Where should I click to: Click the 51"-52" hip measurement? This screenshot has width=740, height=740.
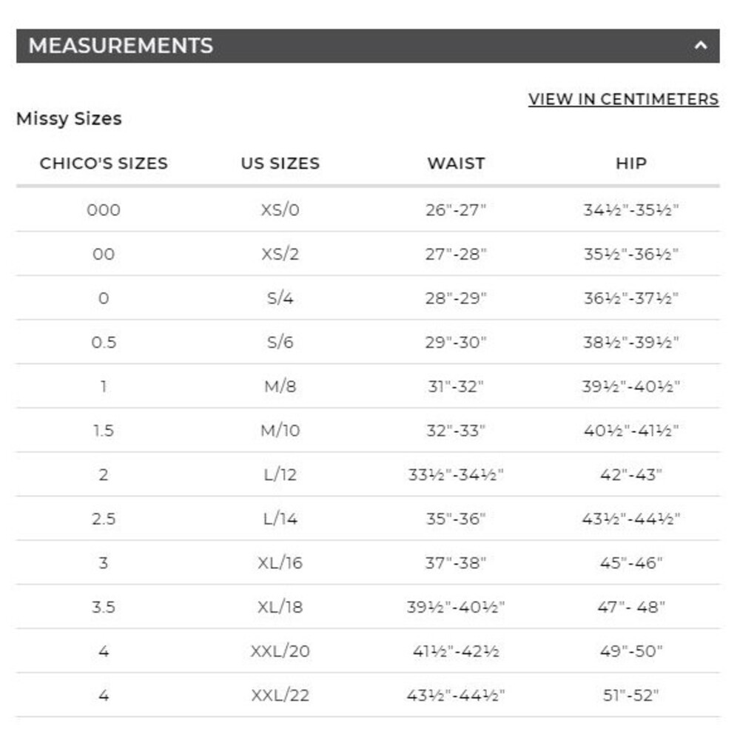631,695
